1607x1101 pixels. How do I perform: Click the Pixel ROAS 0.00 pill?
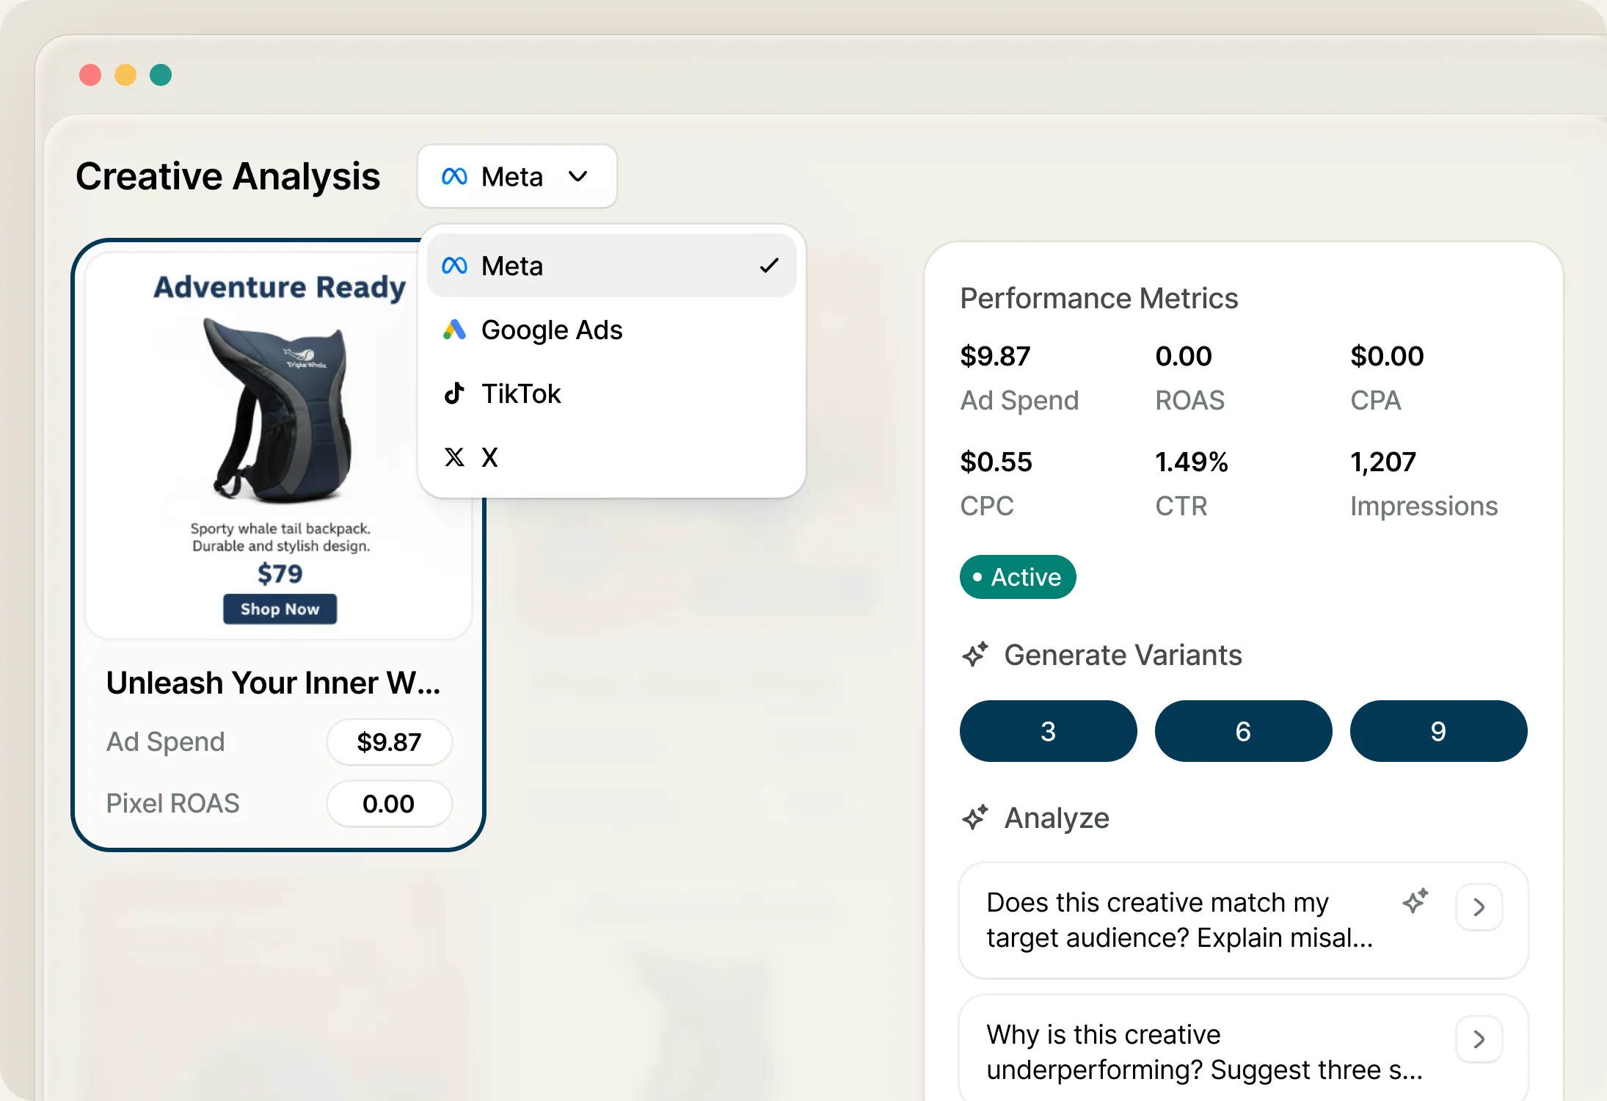tap(389, 804)
